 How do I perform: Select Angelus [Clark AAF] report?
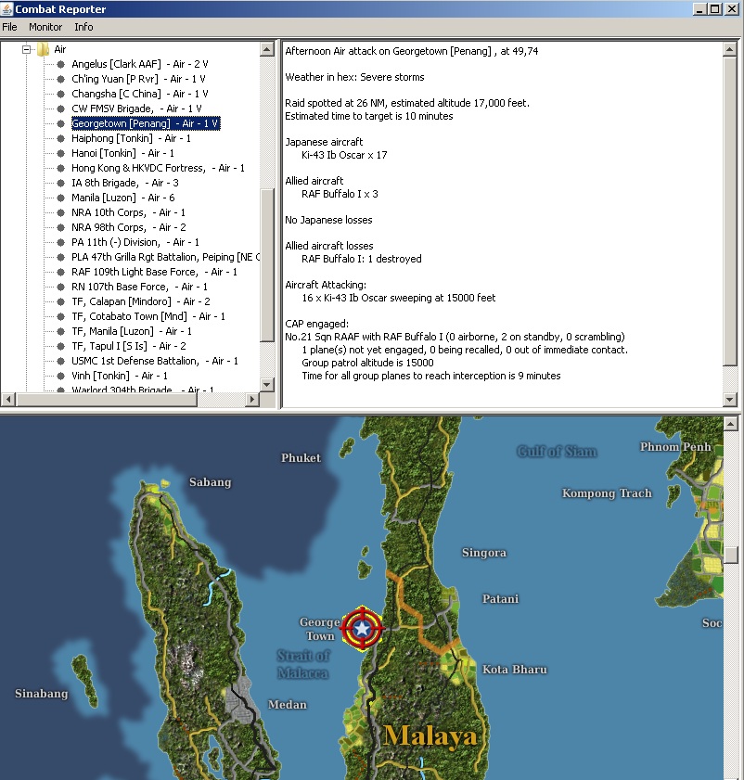point(140,64)
